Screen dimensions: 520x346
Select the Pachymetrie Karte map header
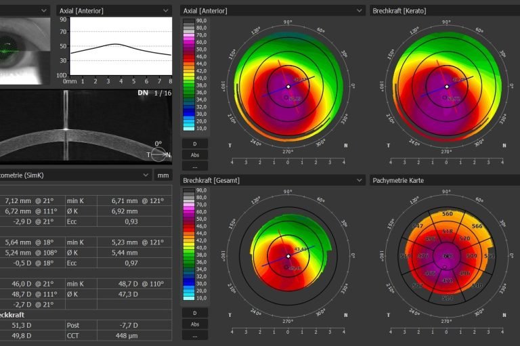(445, 181)
